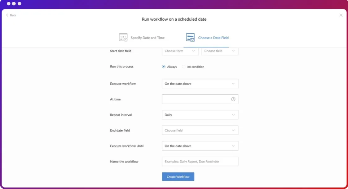The width and height of the screenshot is (348, 189).
Task: Click the At time input field
Action: click(200, 99)
